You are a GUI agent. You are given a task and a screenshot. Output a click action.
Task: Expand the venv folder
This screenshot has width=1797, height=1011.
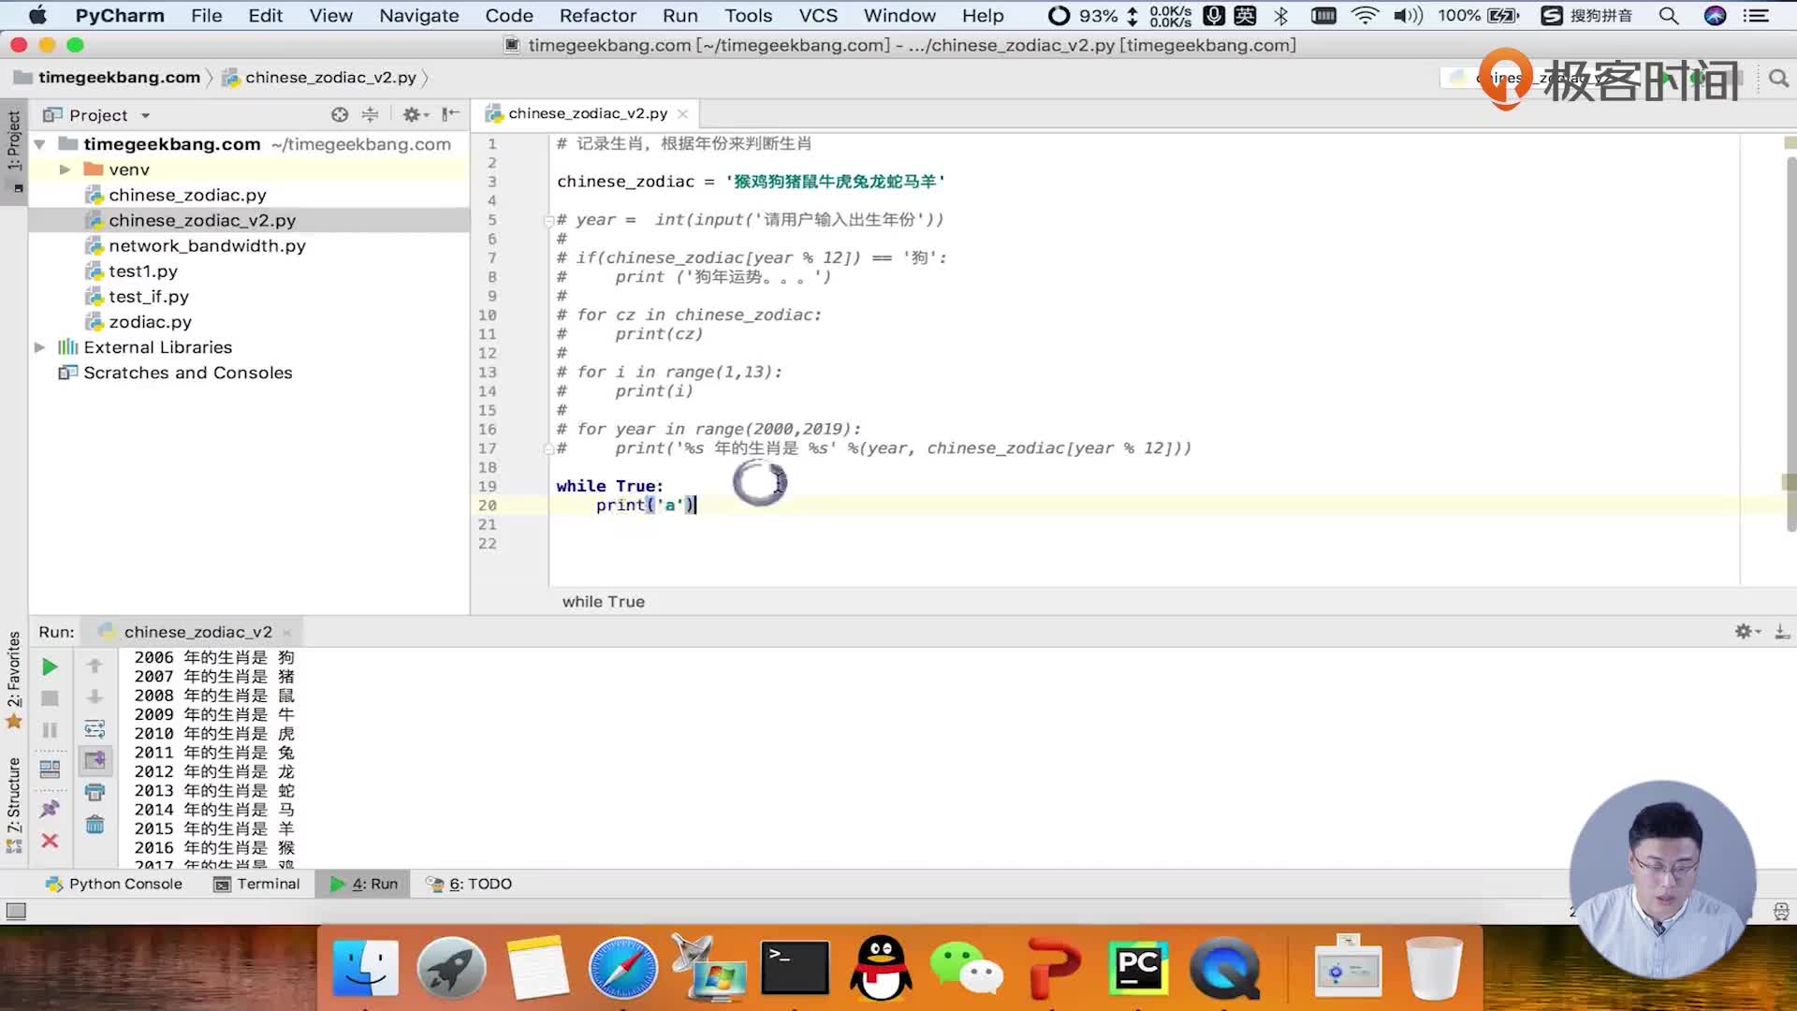pos(65,169)
